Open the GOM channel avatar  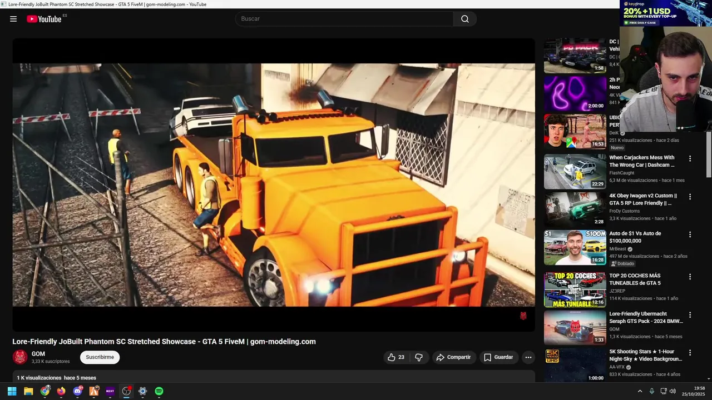(x=20, y=357)
